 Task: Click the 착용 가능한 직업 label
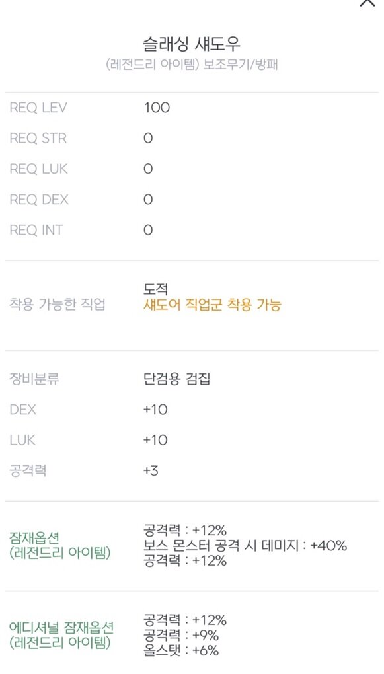pos(58,305)
